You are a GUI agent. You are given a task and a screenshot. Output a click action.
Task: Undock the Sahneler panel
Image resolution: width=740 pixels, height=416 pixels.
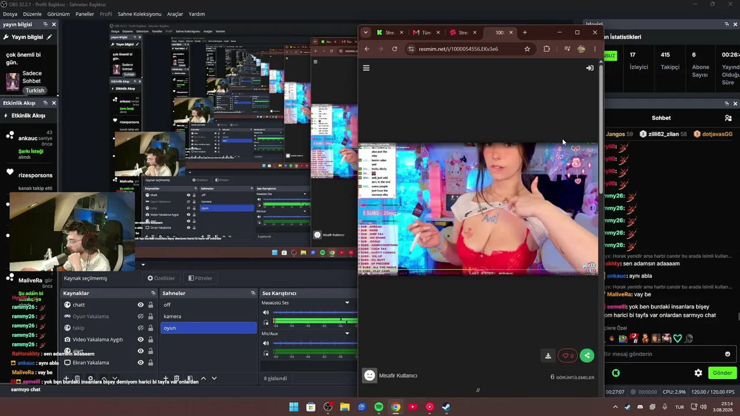coord(253,294)
